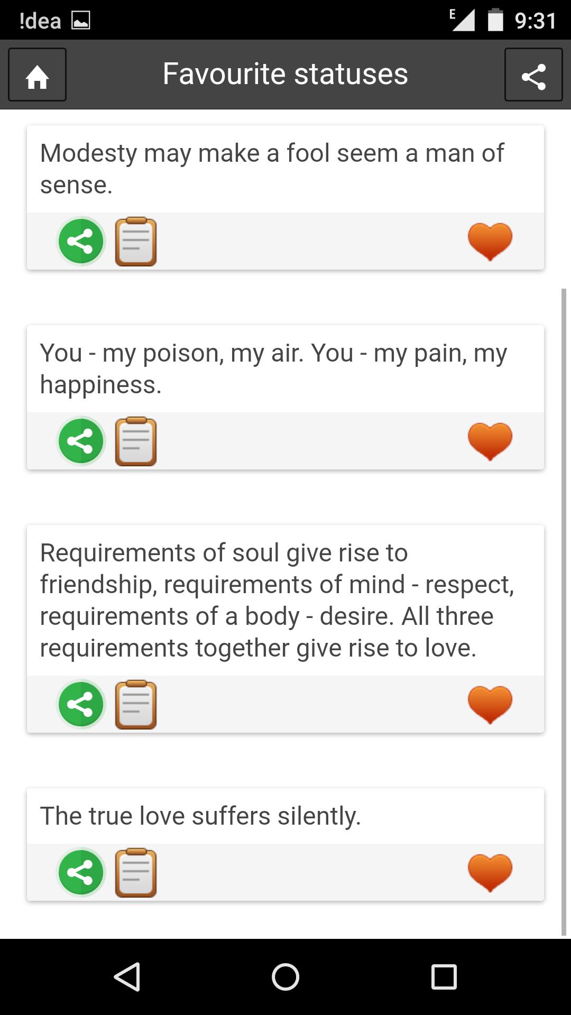The width and height of the screenshot is (571, 1015).
Task: Copy the 'The true love suffers silently' status
Action: tap(135, 873)
